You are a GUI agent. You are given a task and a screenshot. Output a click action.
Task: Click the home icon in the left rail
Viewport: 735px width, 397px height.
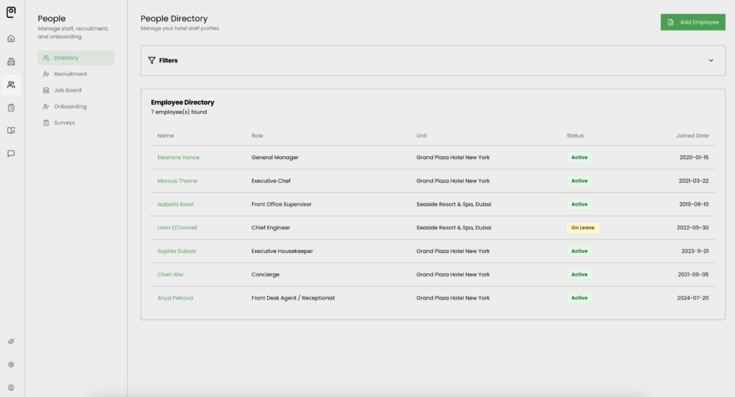coord(11,39)
